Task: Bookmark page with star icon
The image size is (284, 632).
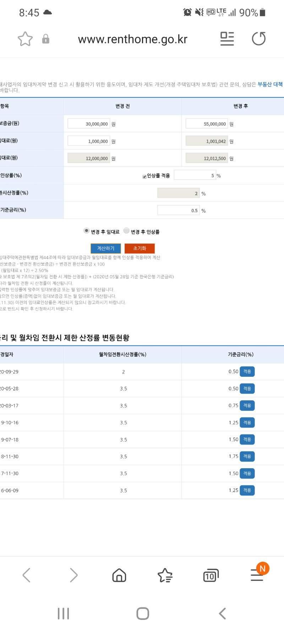Action: click(x=25, y=39)
